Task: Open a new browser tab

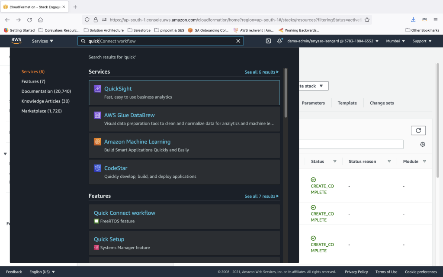Action: click(x=75, y=7)
